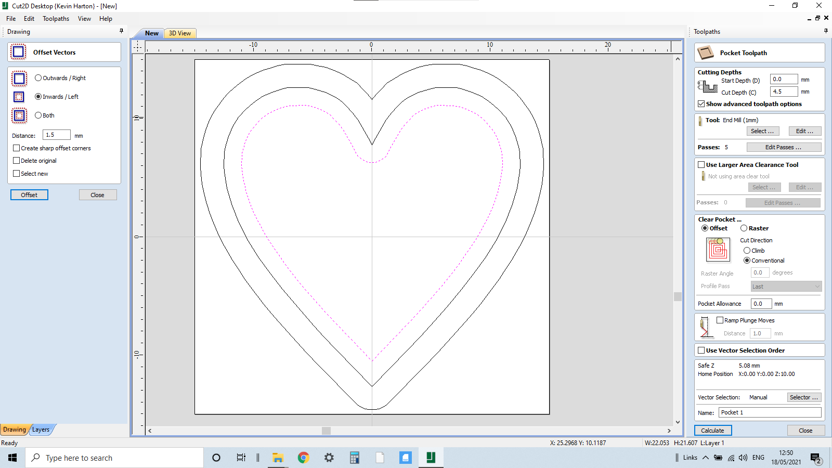Close the Offset Vectors panel
This screenshot has height=468, width=832.
coord(97,195)
